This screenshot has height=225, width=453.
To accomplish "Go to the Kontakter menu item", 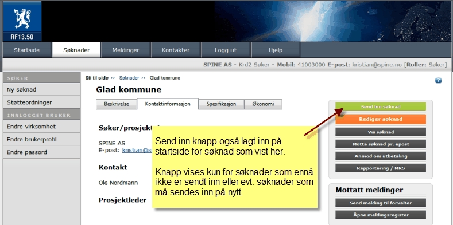I will (176, 50).
